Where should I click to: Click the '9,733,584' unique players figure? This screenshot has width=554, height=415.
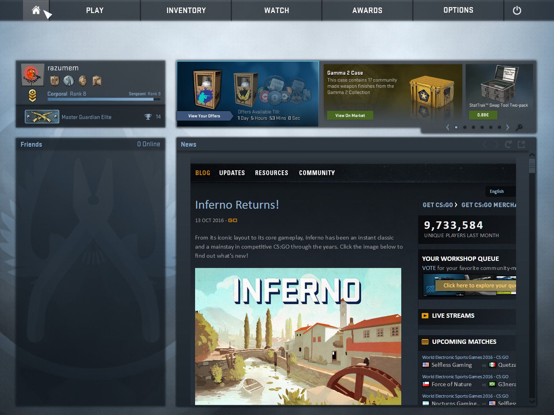click(x=453, y=225)
